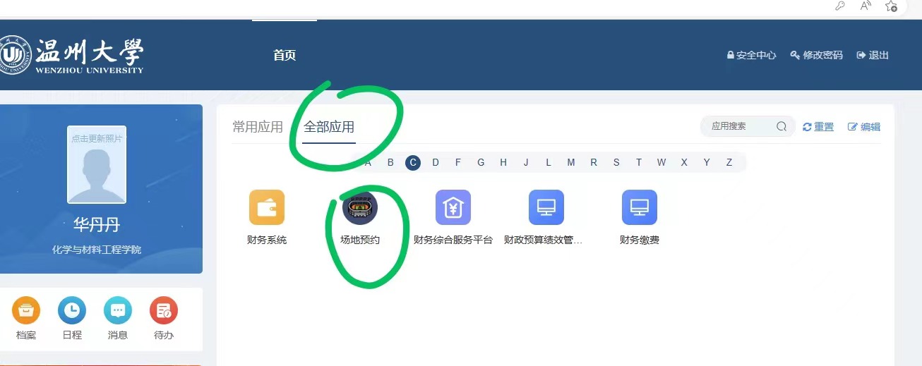Image resolution: width=922 pixels, height=366 pixels.
Task: Click the search magnifier in 应用搜索
Action: click(x=782, y=127)
